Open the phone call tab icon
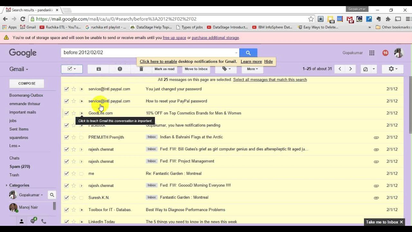The image size is (412, 232). 44,221
